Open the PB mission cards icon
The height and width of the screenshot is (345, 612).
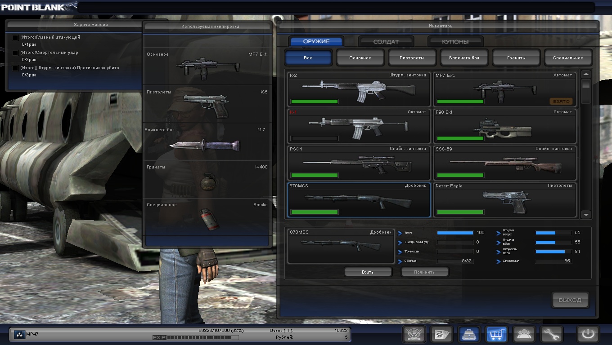[x=441, y=334]
